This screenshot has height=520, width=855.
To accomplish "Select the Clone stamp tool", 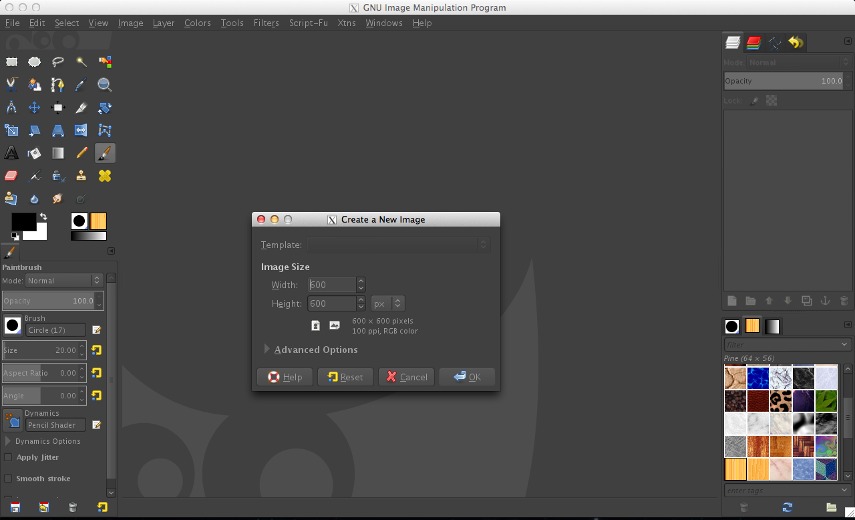I will point(81,176).
